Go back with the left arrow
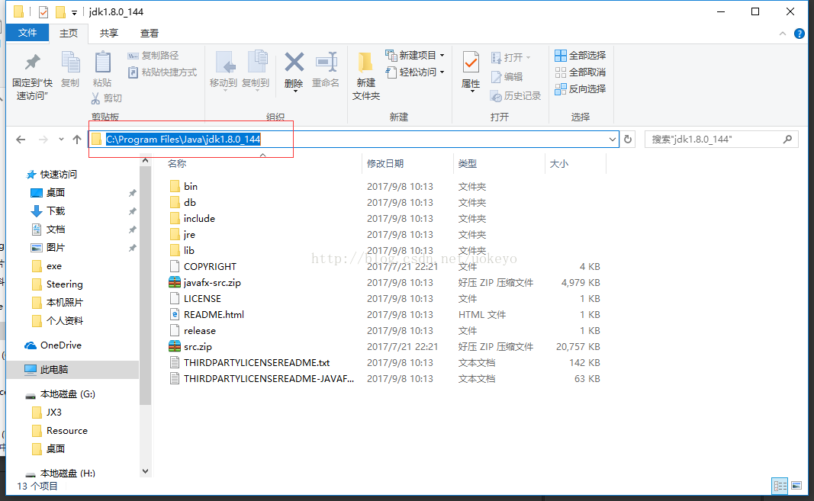 [21, 139]
